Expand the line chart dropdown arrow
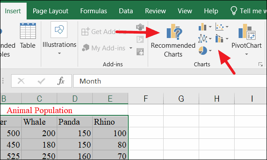This screenshot has width=267, height=160. click(x=210, y=39)
